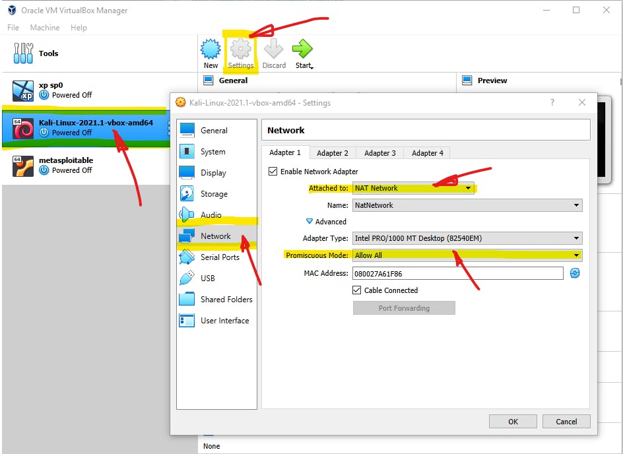623x454 pixels.
Task: Open the USB settings category
Action: [x=216, y=278]
